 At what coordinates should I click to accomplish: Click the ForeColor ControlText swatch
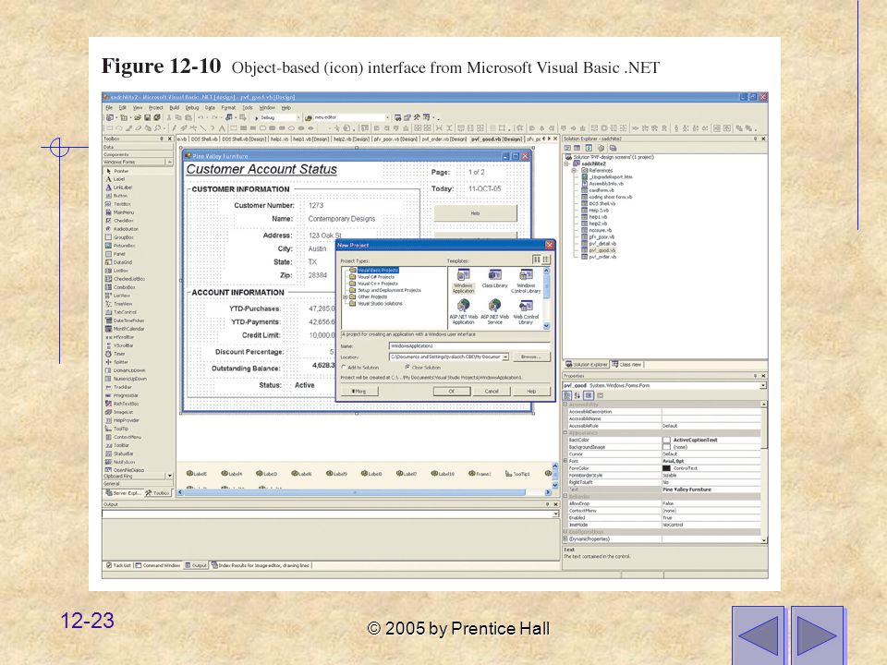coord(666,468)
